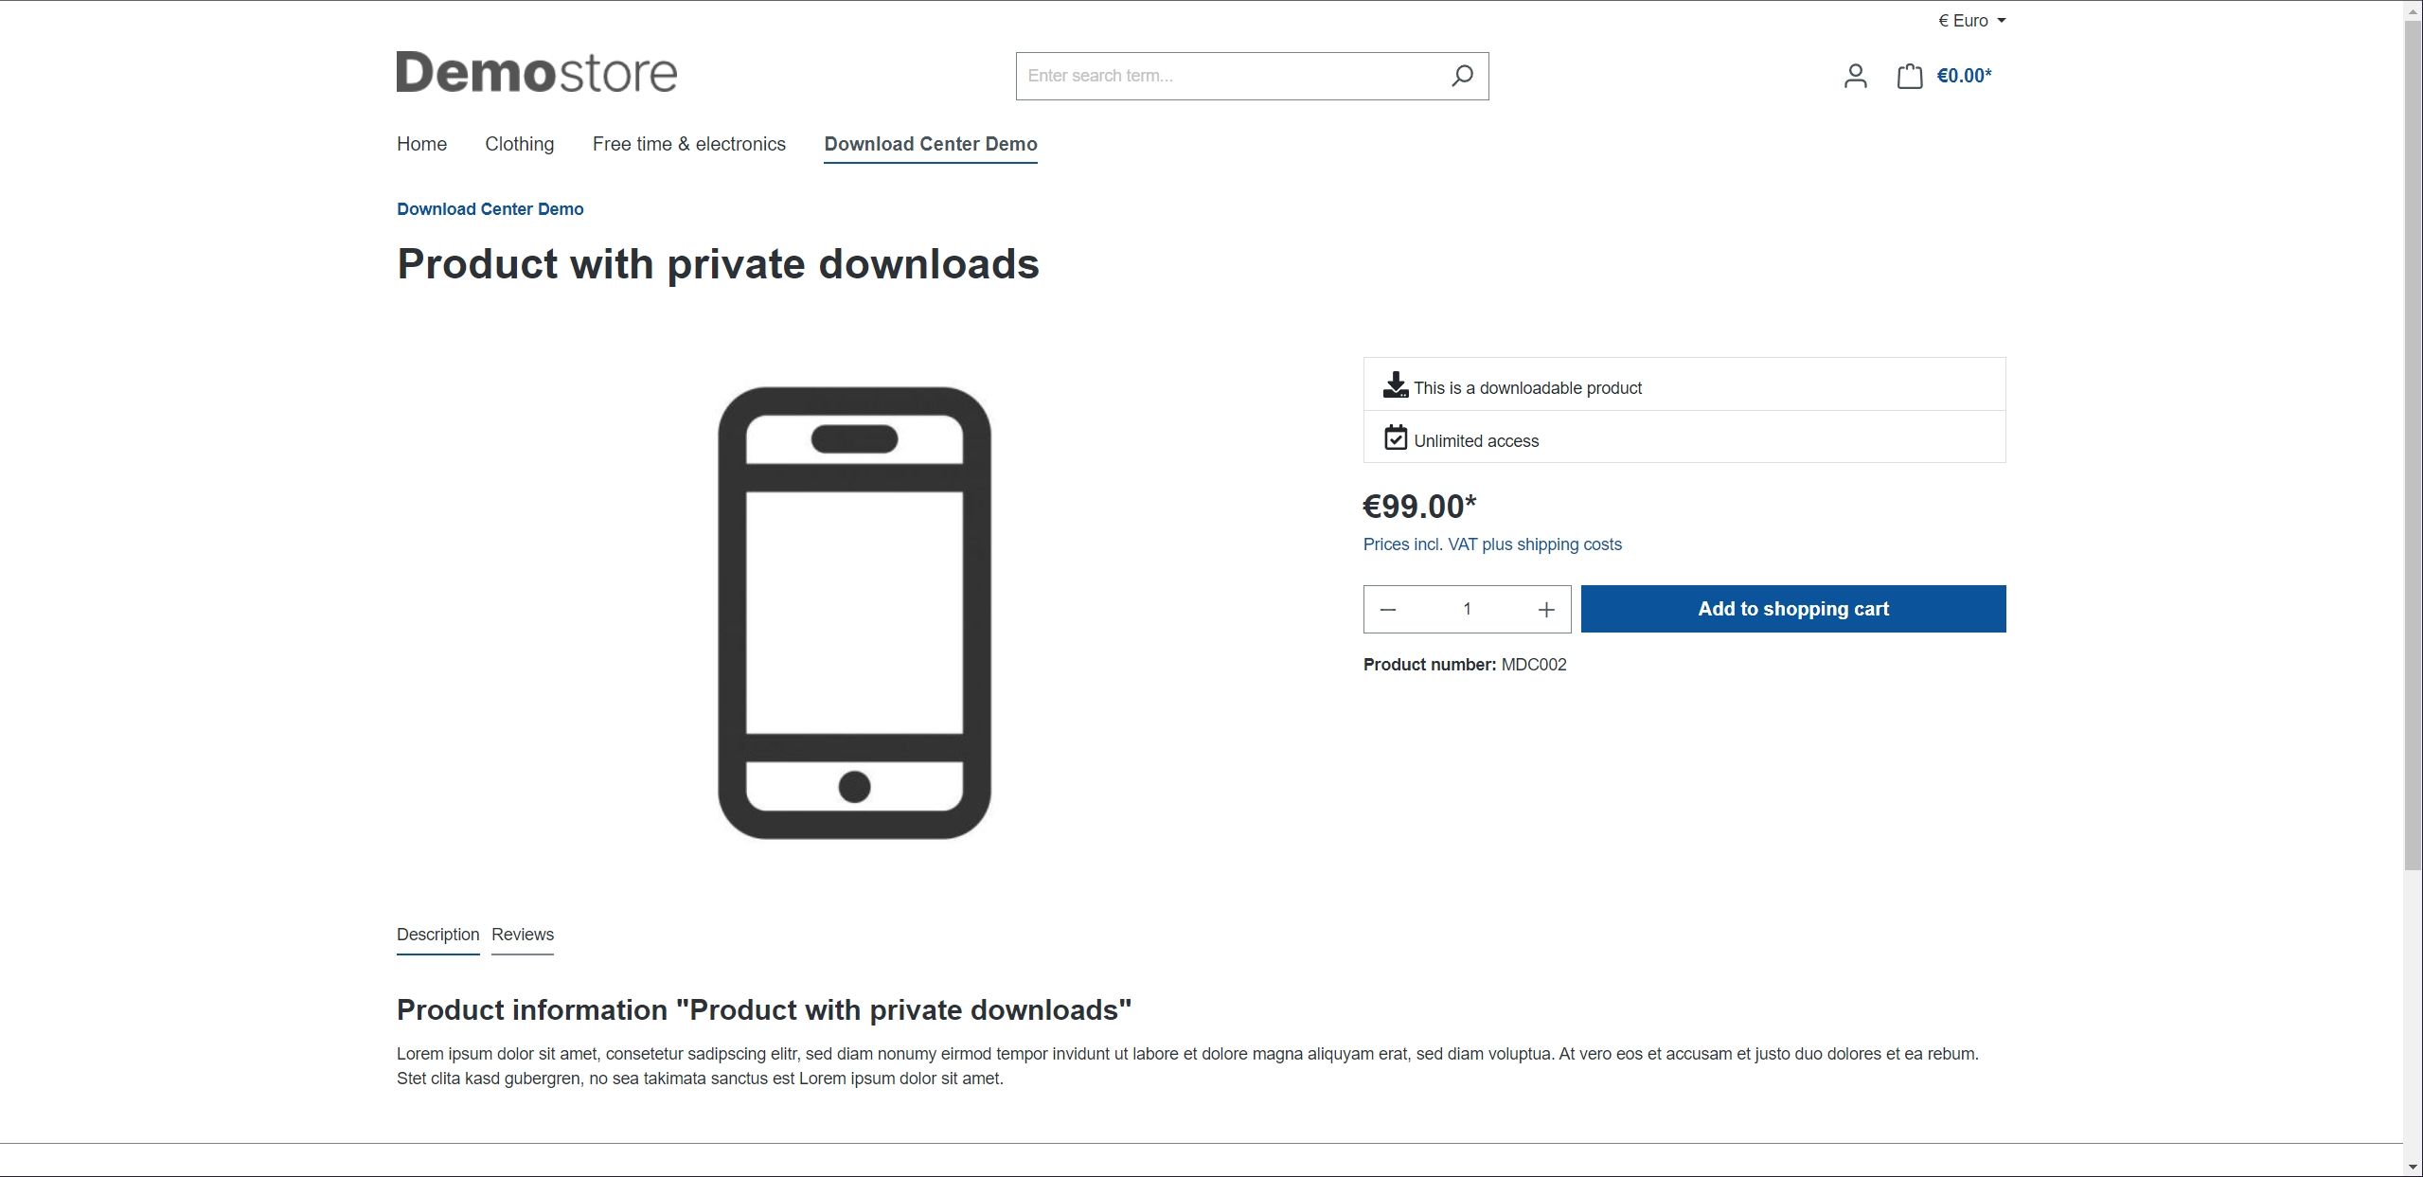Click the Download Center Demo breadcrumb link
The width and height of the screenshot is (2423, 1177).
490,209
